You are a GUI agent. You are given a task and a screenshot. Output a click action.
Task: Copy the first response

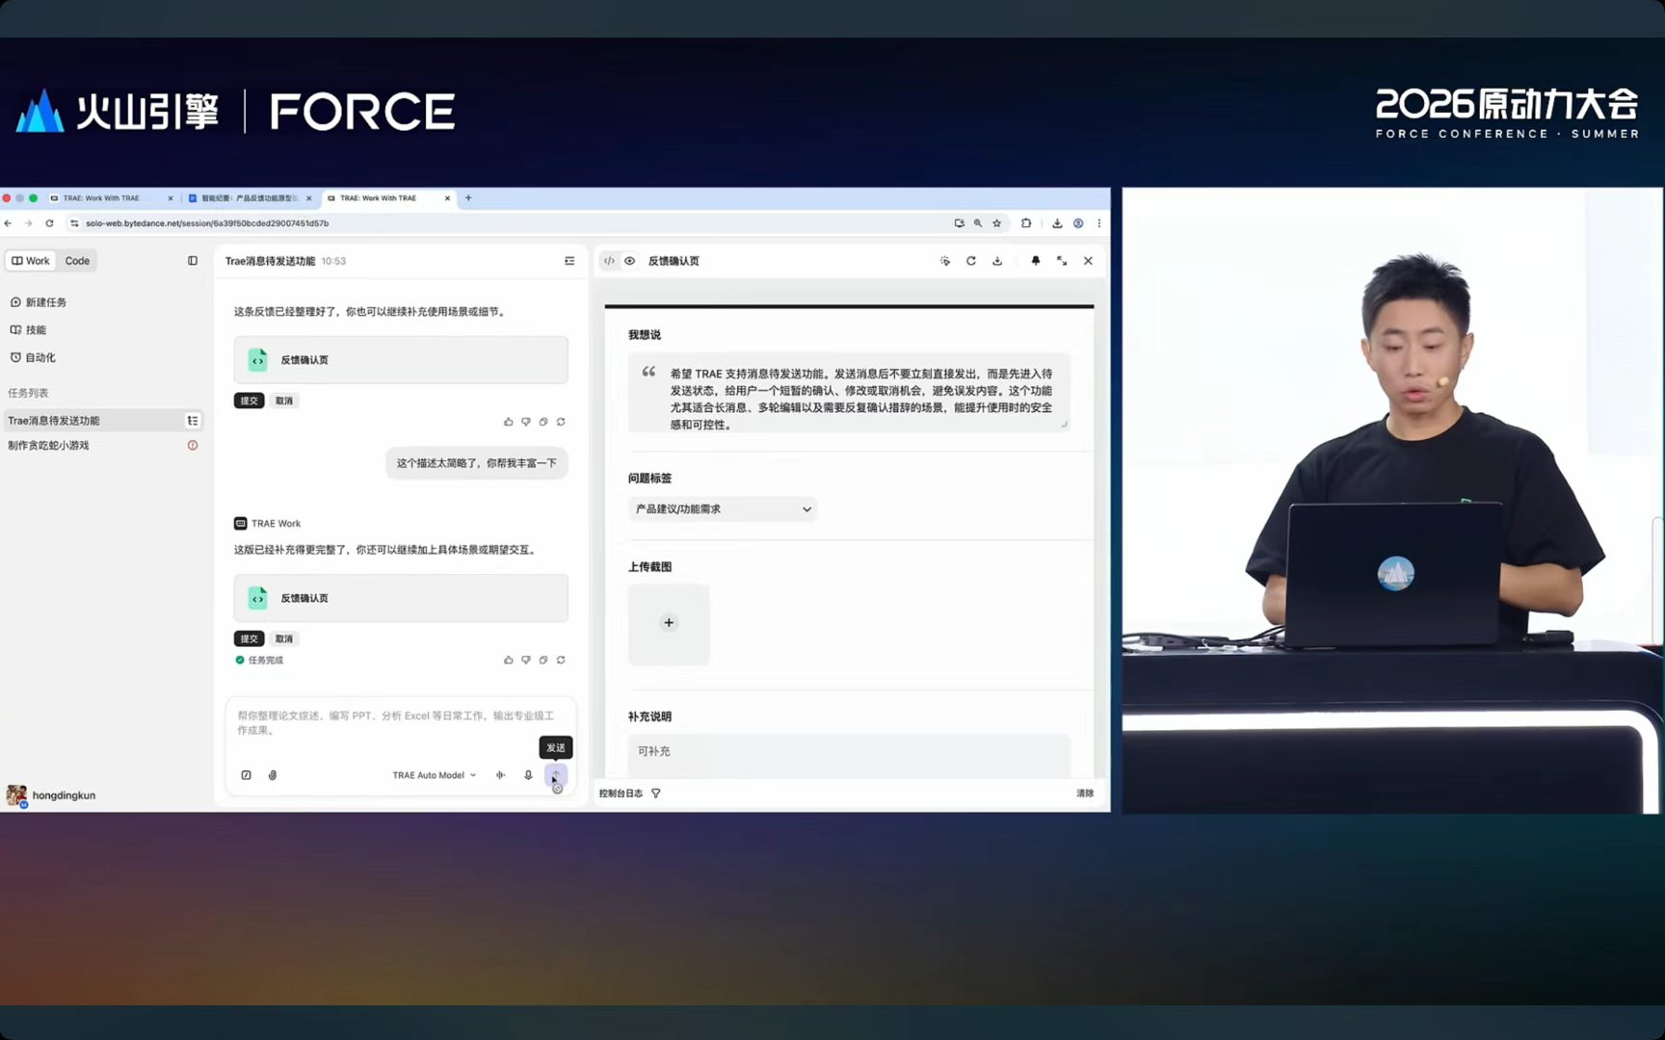point(543,422)
